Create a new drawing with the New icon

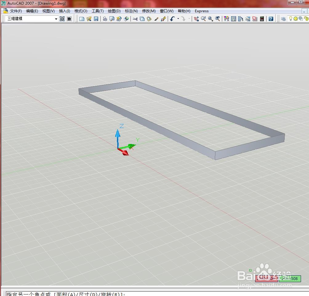point(82,19)
